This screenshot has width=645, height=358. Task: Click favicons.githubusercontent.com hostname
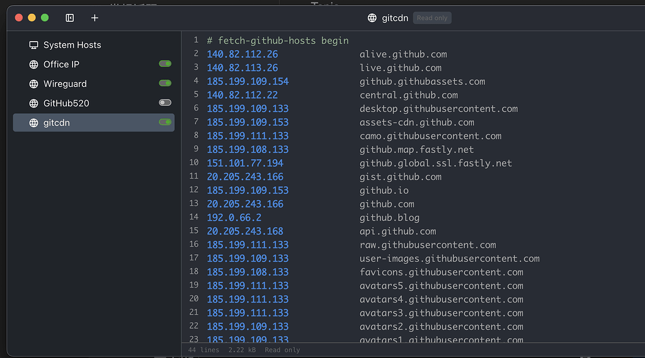(442, 272)
